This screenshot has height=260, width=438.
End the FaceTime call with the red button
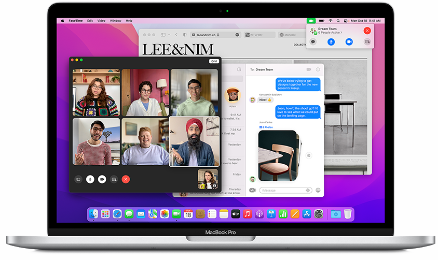tap(126, 179)
